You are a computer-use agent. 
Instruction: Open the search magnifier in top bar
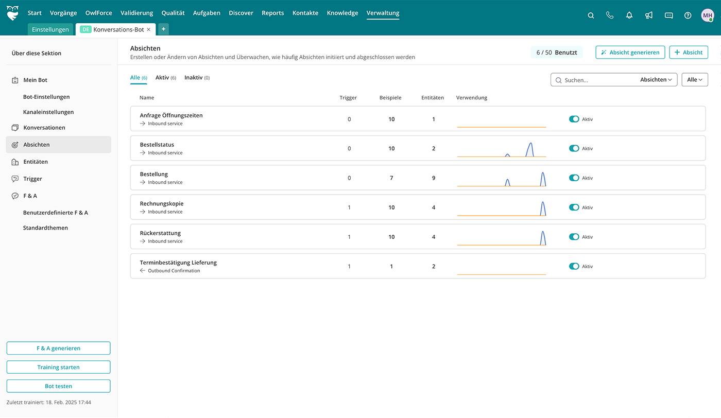(x=591, y=15)
